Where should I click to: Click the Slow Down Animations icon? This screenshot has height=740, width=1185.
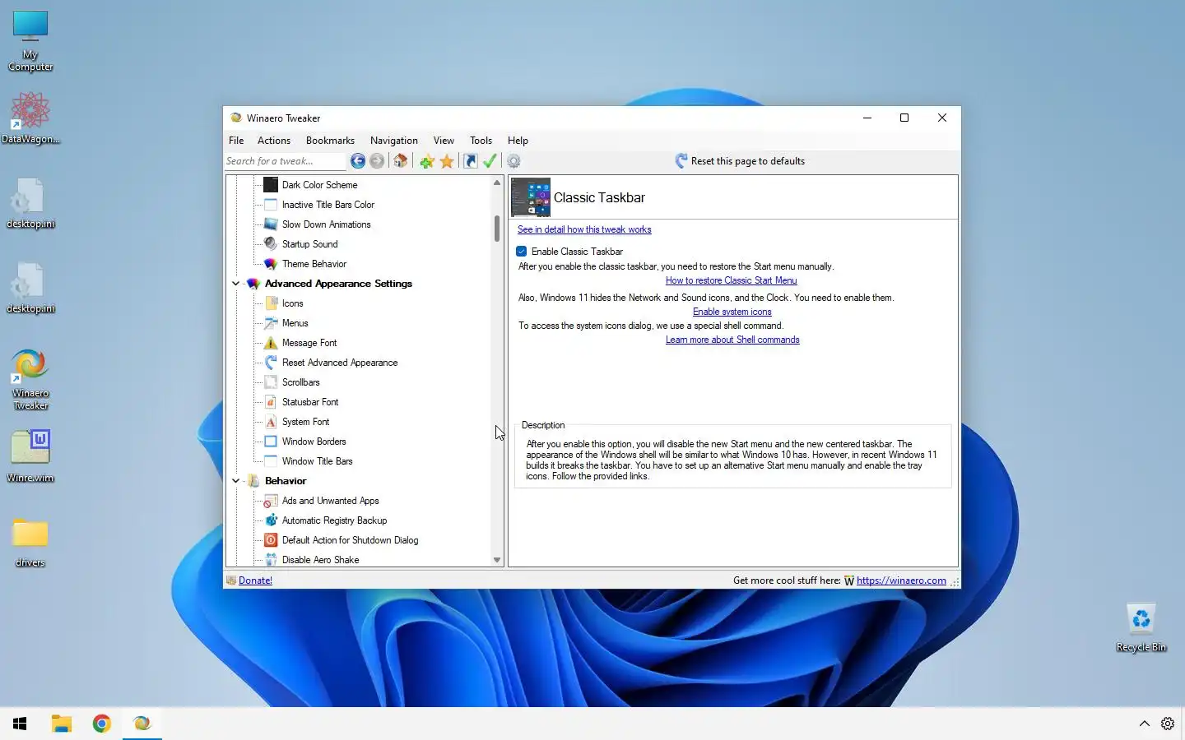coord(271,224)
